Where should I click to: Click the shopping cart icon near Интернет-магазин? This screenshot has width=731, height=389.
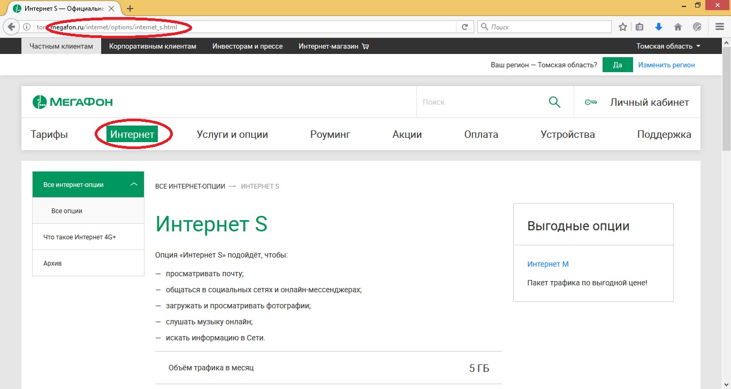pos(364,46)
